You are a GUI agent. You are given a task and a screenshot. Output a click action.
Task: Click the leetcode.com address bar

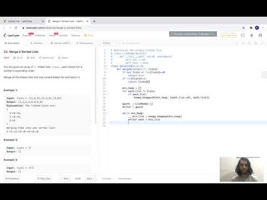point(54,28)
